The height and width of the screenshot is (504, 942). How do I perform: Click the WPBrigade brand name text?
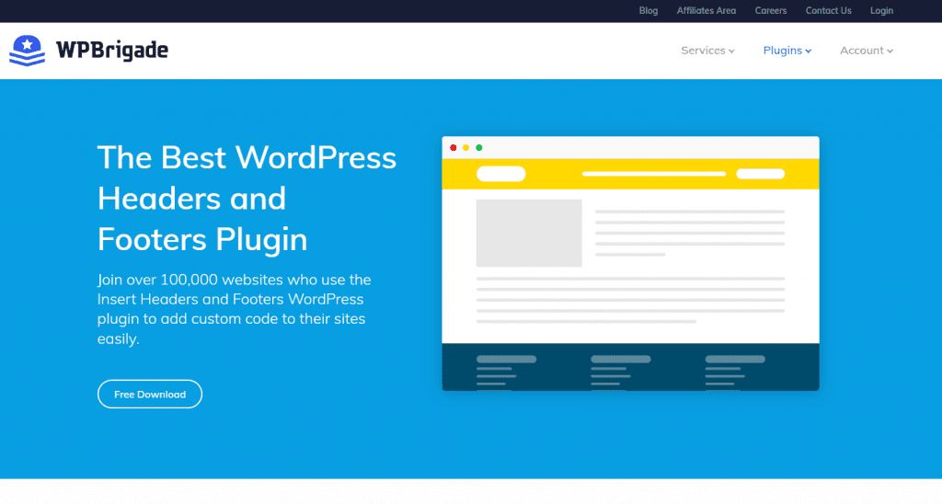(112, 51)
